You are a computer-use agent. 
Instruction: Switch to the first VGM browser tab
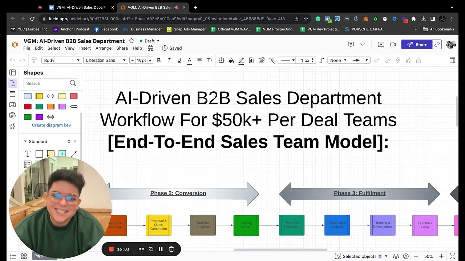pyautogui.click(x=81, y=7)
